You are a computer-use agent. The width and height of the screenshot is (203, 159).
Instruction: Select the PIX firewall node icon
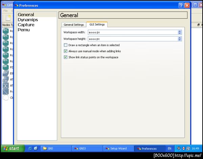click(6, 67)
